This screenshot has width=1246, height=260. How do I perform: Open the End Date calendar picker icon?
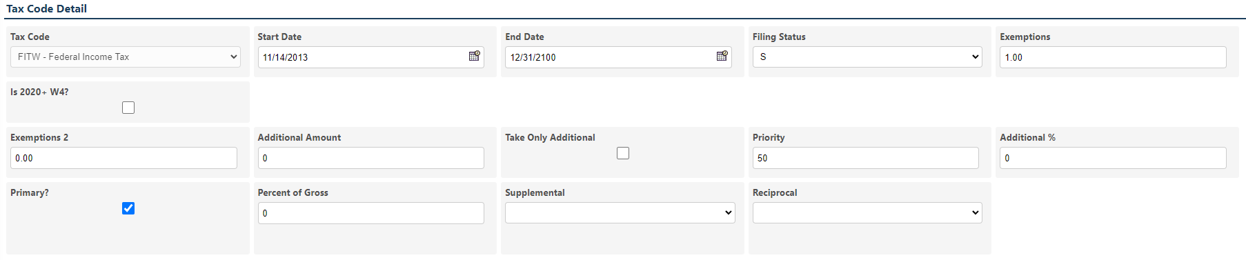[722, 56]
